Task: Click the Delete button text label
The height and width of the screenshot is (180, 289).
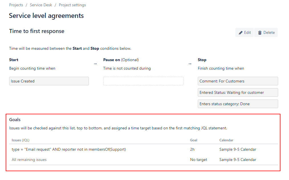Action: point(269,32)
